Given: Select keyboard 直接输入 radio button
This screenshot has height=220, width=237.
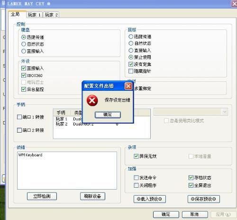Looking at the screenshot, I should (24, 51).
